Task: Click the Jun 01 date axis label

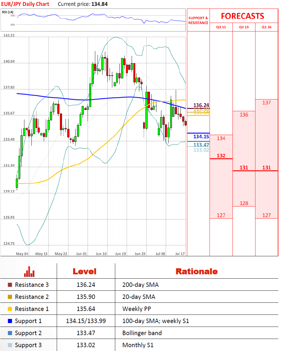Action: coord(81,254)
